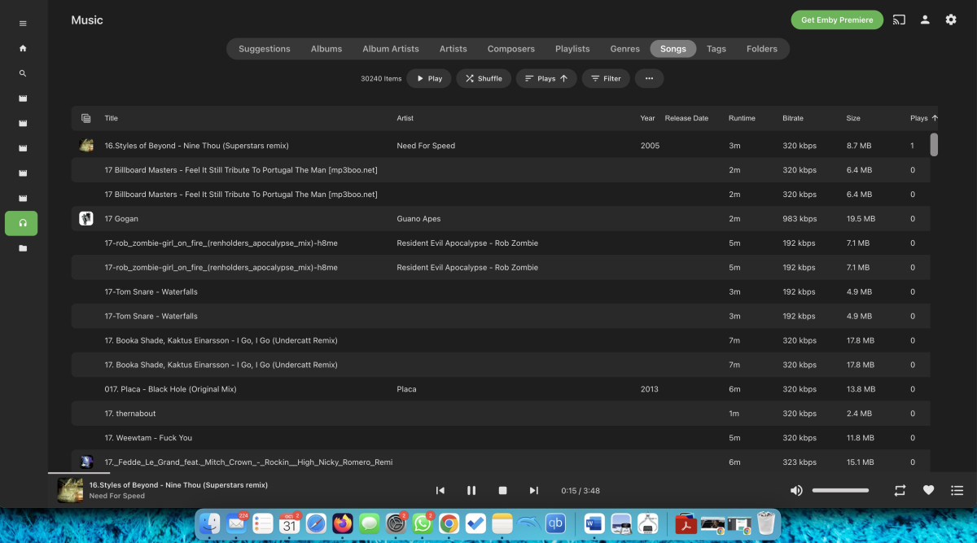This screenshot has height=543, width=977.
Task: Open the server settings gear
Action: click(951, 20)
